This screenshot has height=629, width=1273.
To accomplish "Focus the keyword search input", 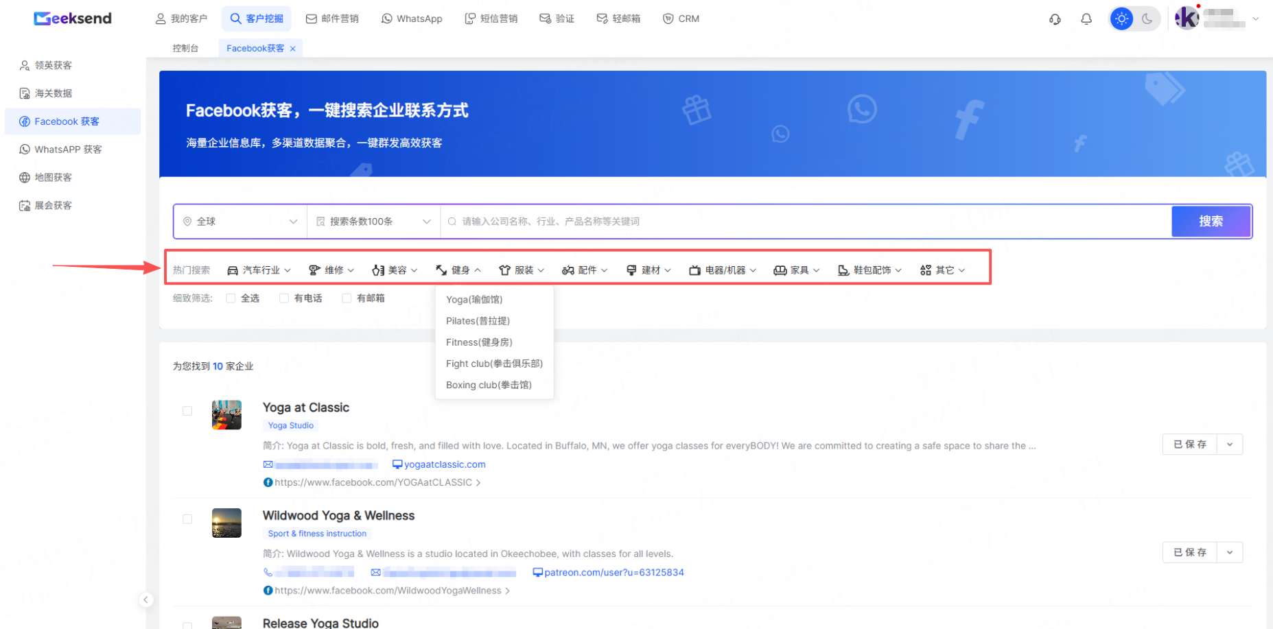I will [x=806, y=222].
